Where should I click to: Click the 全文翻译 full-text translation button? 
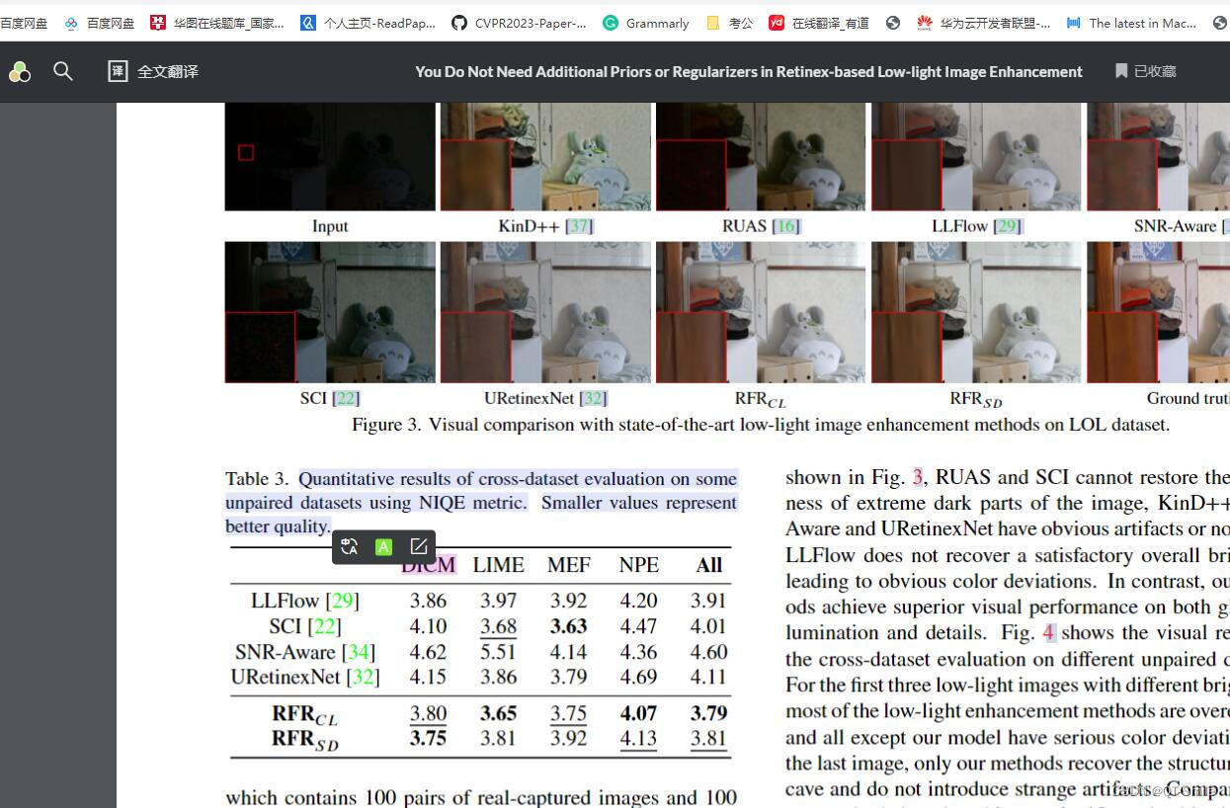(x=153, y=71)
